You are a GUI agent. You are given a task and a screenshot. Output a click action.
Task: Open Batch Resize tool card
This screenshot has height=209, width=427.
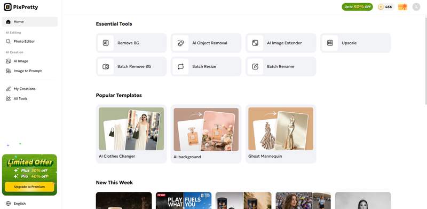point(206,67)
